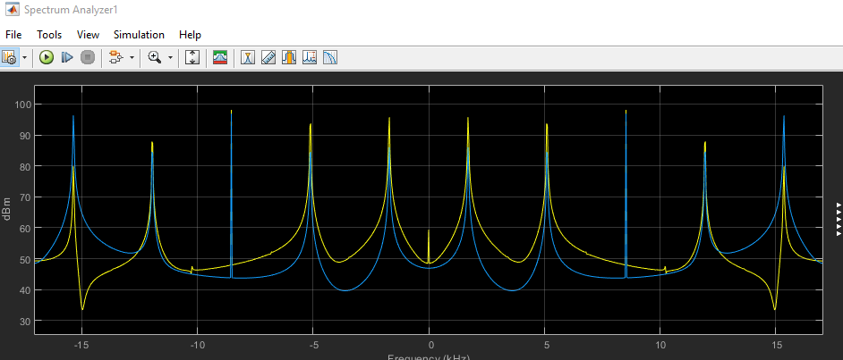Image resolution: width=843 pixels, height=360 pixels.
Task: Run the simulation with the green play button
Action: [x=47, y=57]
